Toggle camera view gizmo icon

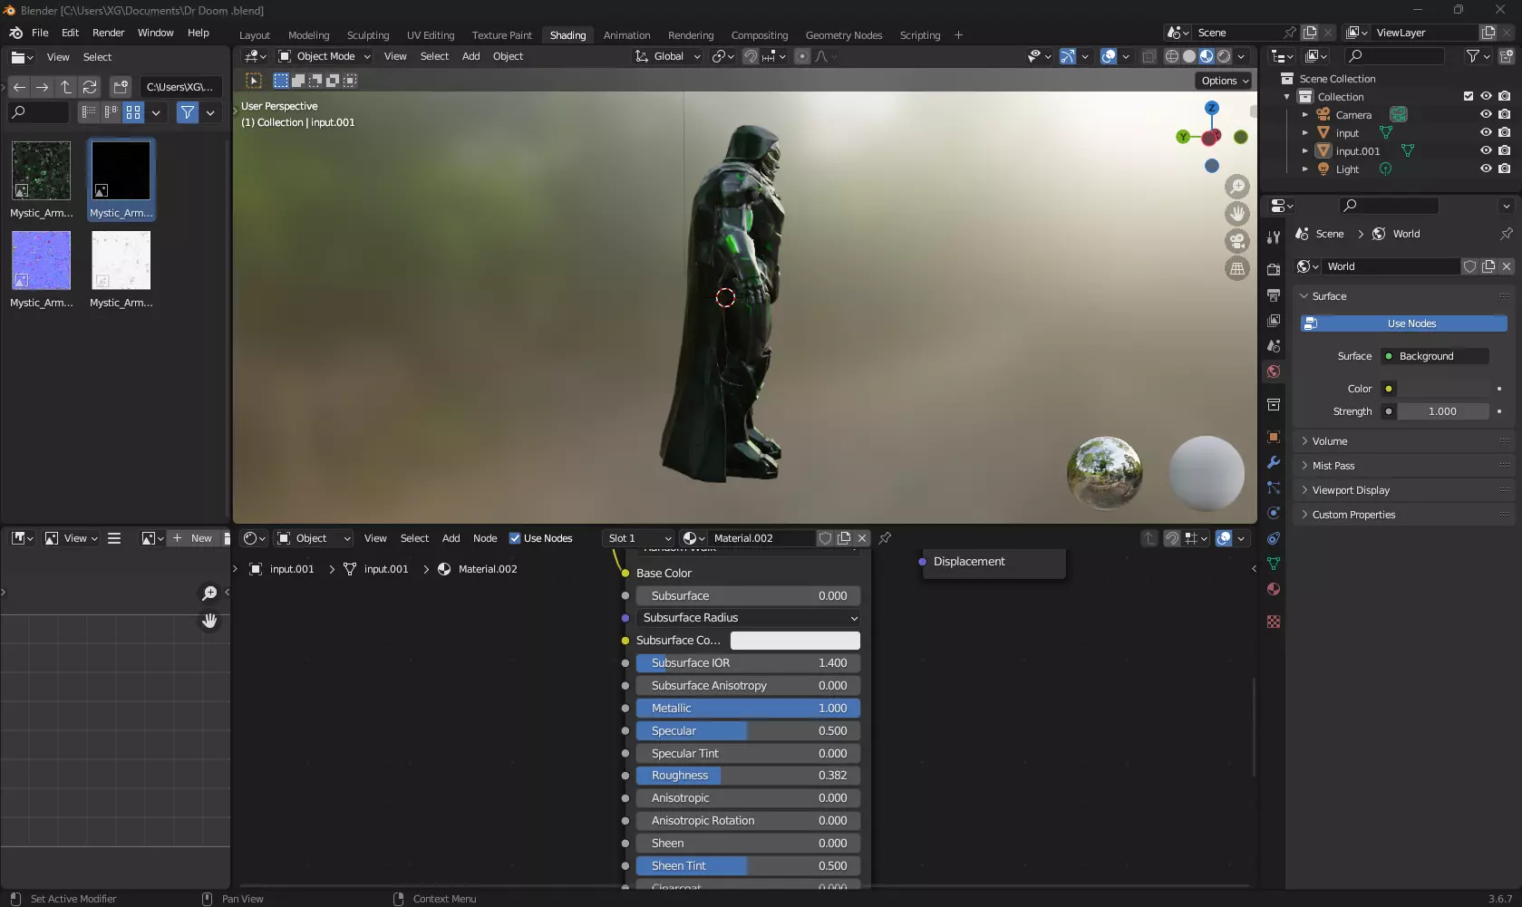(x=1237, y=241)
